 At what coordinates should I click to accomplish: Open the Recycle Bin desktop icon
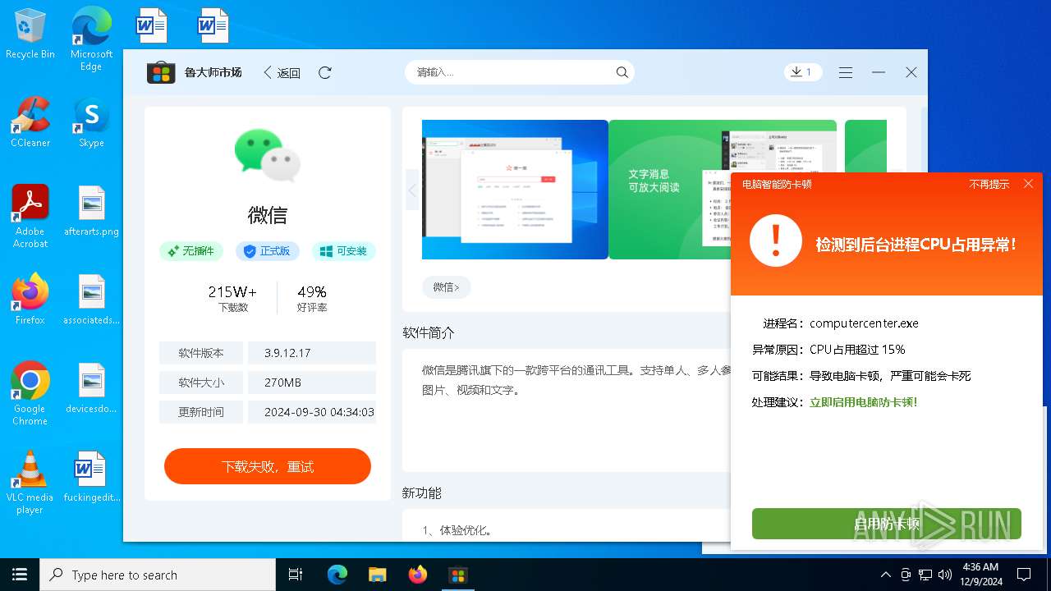click(x=30, y=34)
